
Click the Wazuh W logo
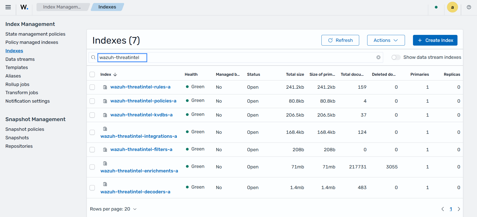point(24,7)
